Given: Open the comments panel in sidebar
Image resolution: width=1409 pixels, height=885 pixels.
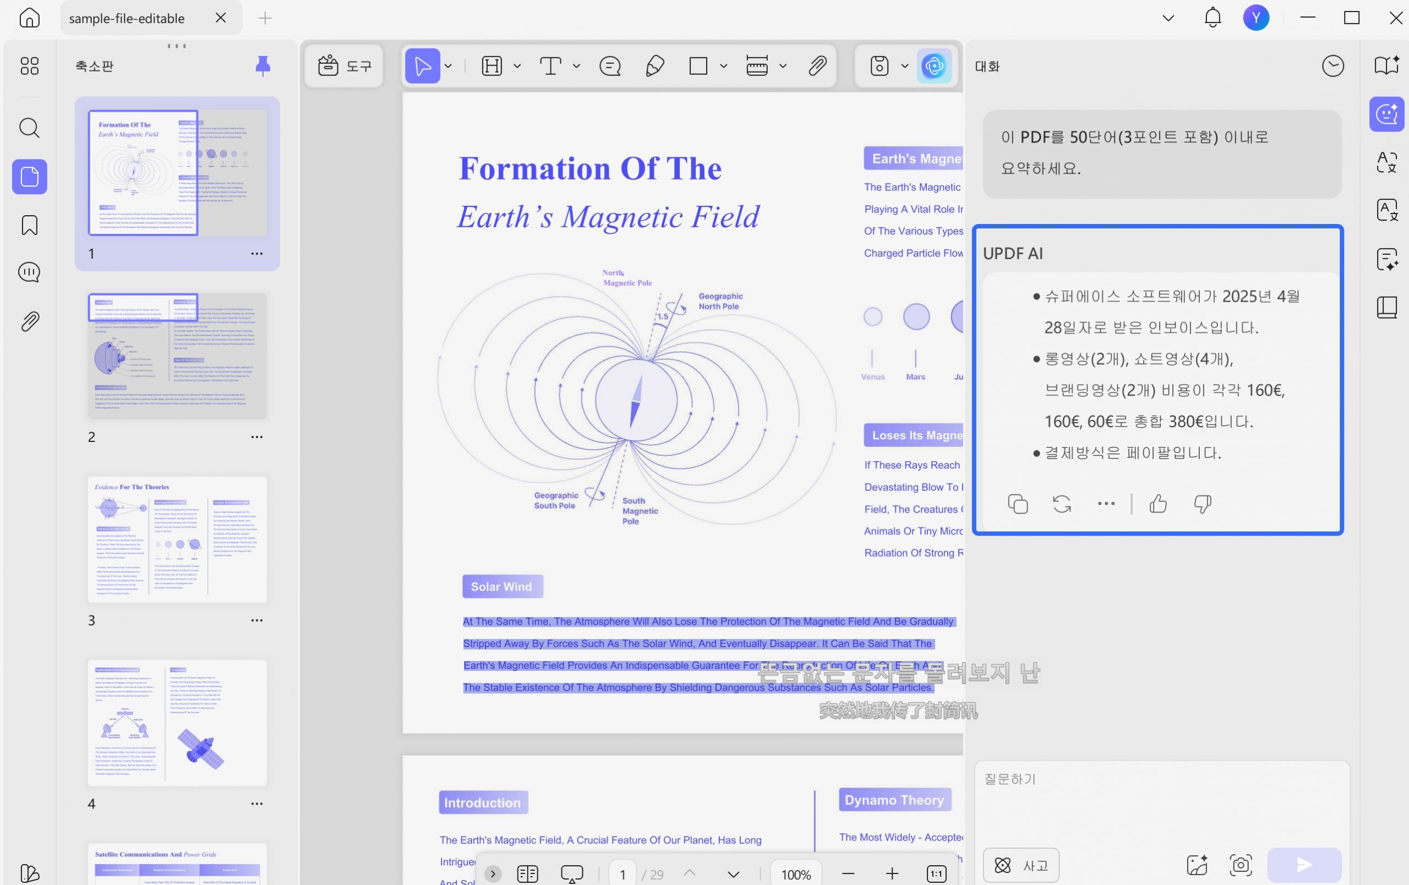Looking at the screenshot, I should tap(29, 272).
